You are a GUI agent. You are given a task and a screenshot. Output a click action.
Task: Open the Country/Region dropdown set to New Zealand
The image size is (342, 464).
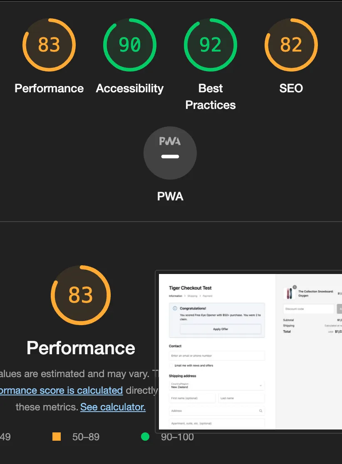coord(216,386)
